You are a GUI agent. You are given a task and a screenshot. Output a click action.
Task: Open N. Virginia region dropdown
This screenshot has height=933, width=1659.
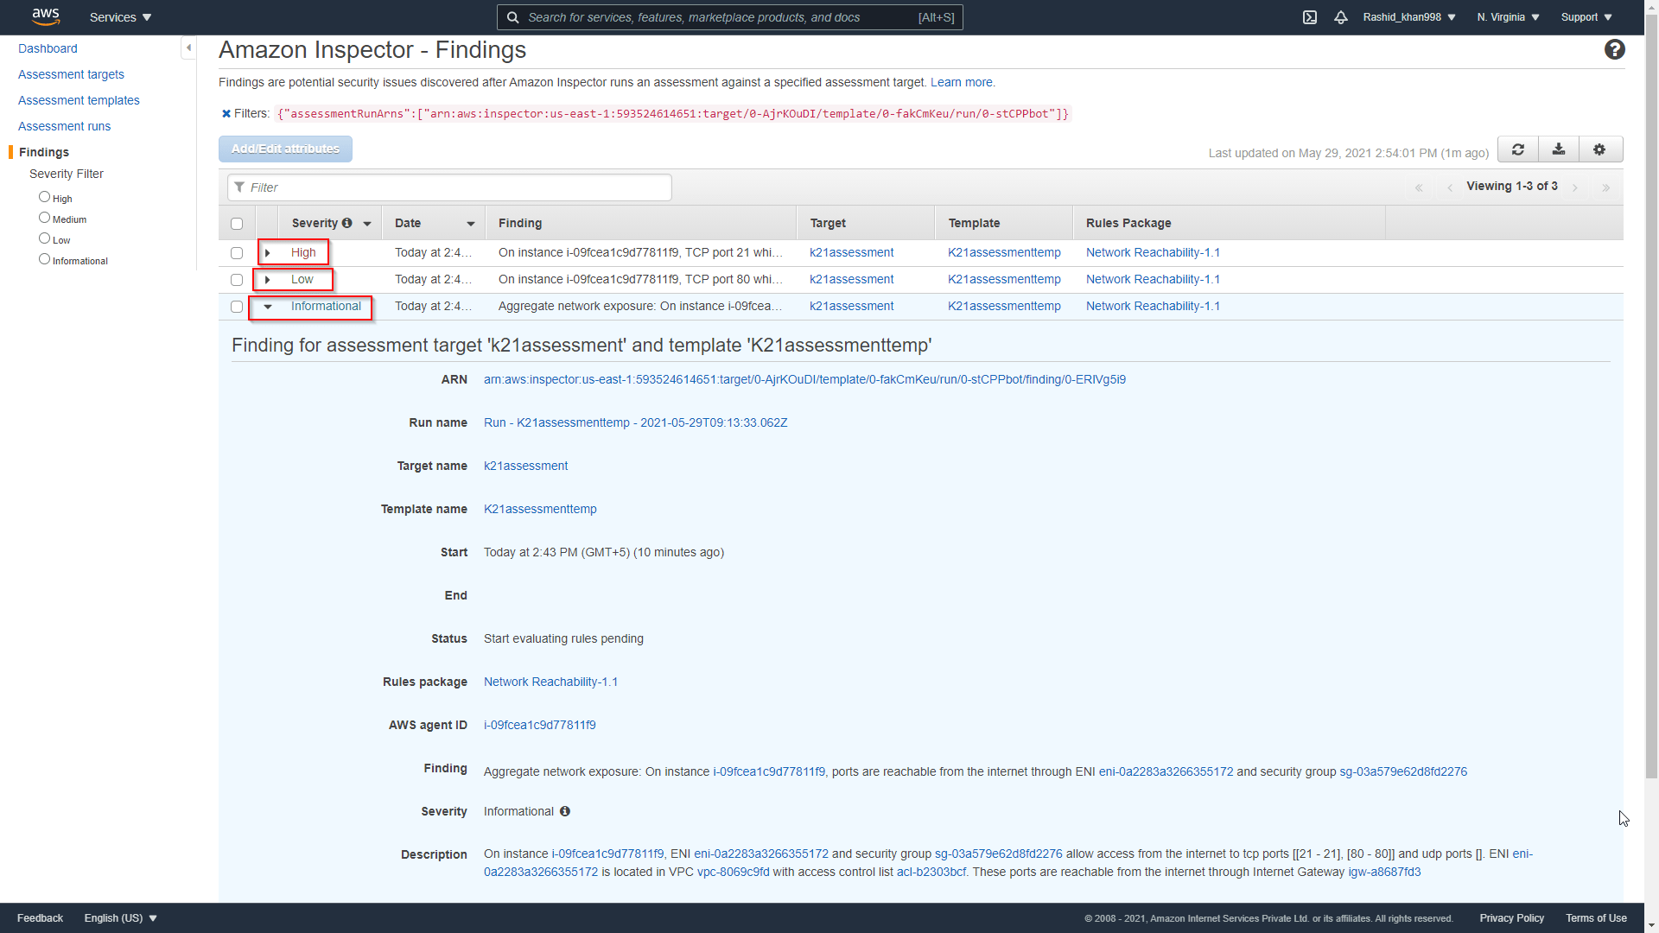tap(1508, 17)
